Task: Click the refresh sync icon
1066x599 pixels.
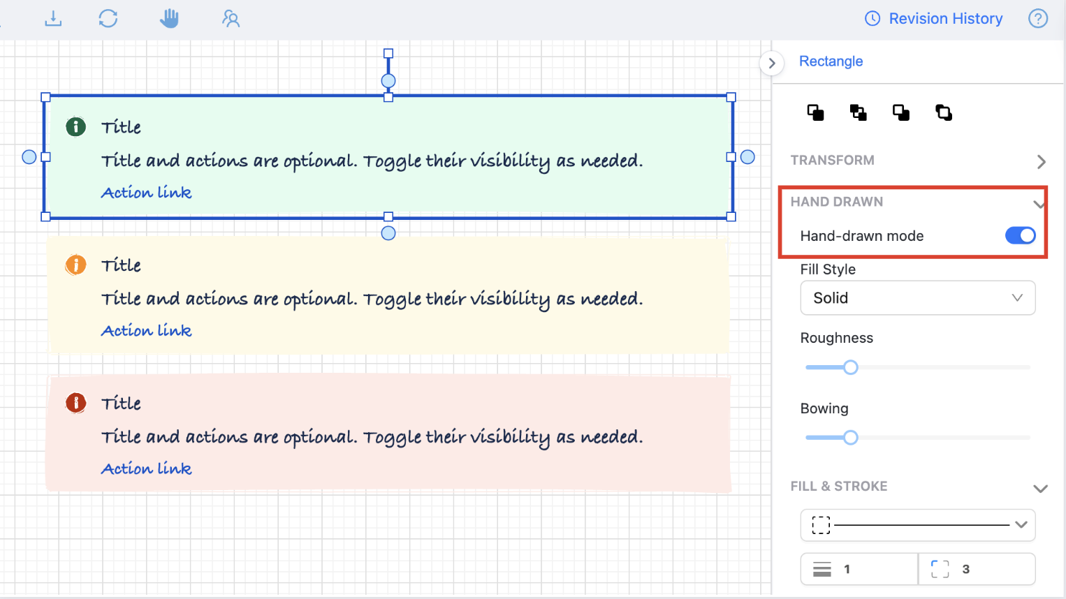Action: click(108, 18)
